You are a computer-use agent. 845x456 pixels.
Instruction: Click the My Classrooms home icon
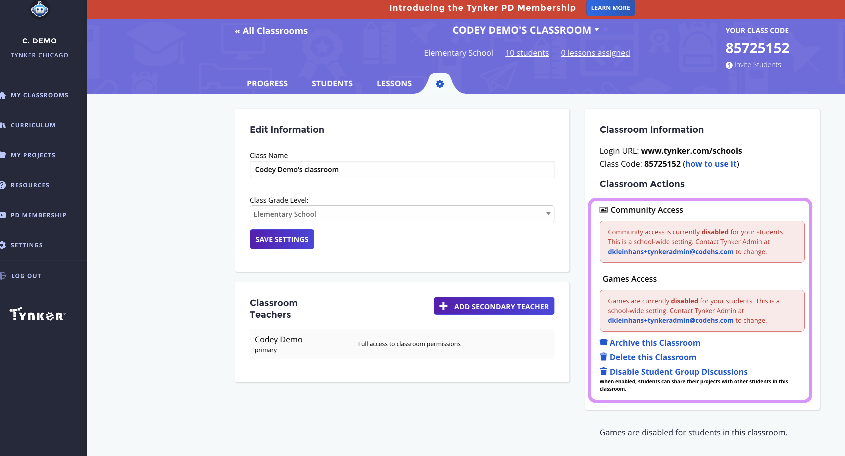pyautogui.click(x=3, y=95)
